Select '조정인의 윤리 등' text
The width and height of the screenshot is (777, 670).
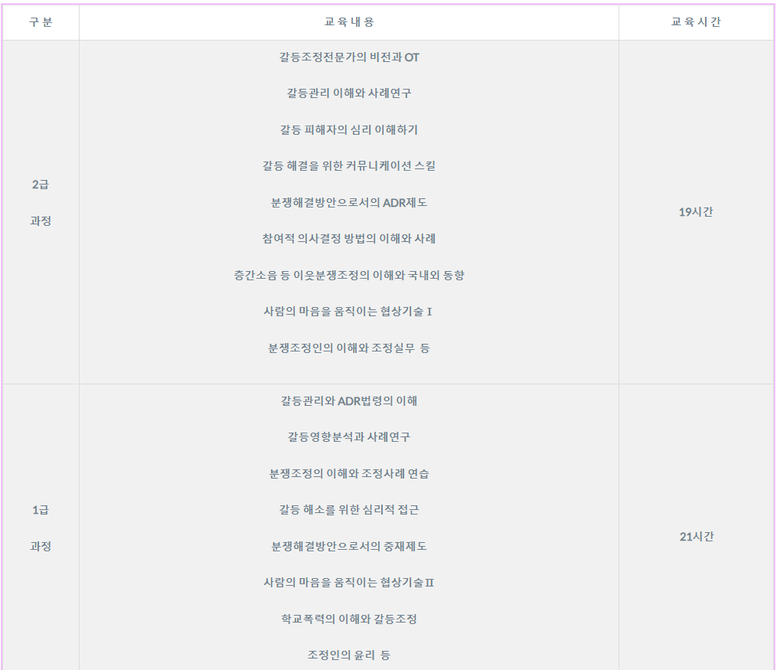349,655
